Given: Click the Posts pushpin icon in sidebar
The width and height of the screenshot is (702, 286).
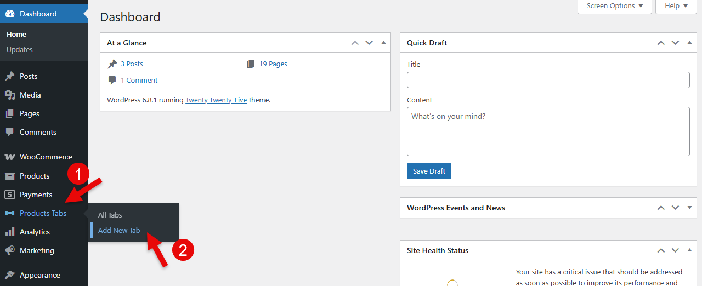Looking at the screenshot, I should coord(10,76).
